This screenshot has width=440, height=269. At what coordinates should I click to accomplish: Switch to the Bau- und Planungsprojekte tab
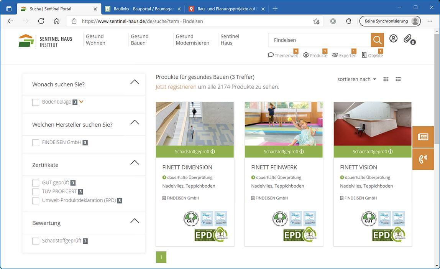(227, 9)
